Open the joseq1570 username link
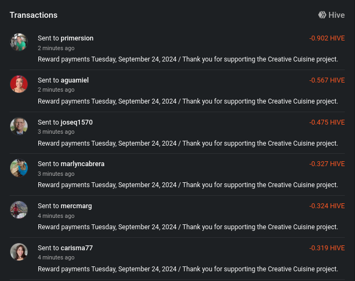355x281 pixels. tap(77, 122)
